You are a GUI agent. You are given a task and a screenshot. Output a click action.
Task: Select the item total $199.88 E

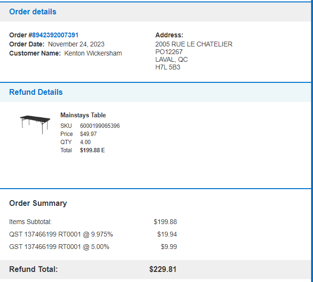coord(93,150)
